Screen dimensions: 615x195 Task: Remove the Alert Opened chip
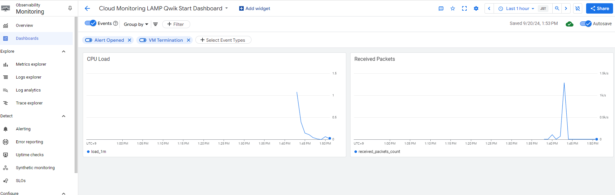click(129, 40)
